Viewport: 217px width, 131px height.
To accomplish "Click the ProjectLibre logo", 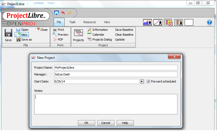I will click(x=26, y=16).
